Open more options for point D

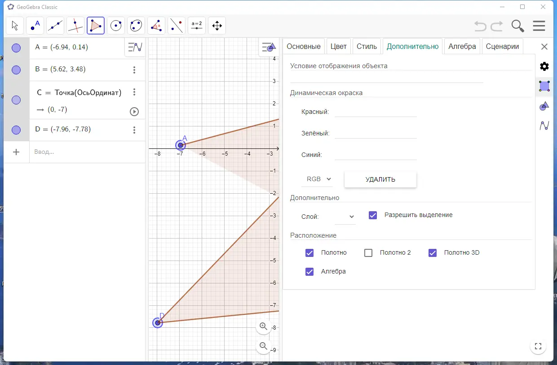point(134,130)
